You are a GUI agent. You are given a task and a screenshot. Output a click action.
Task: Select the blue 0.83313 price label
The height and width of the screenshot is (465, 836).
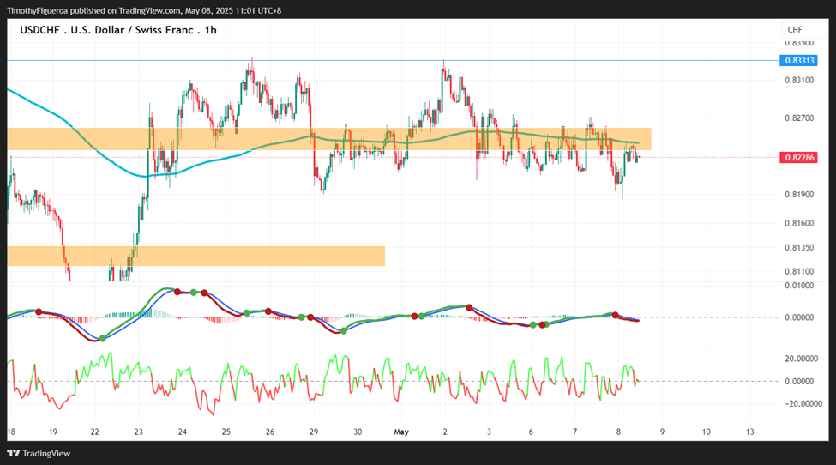click(798, 60)
